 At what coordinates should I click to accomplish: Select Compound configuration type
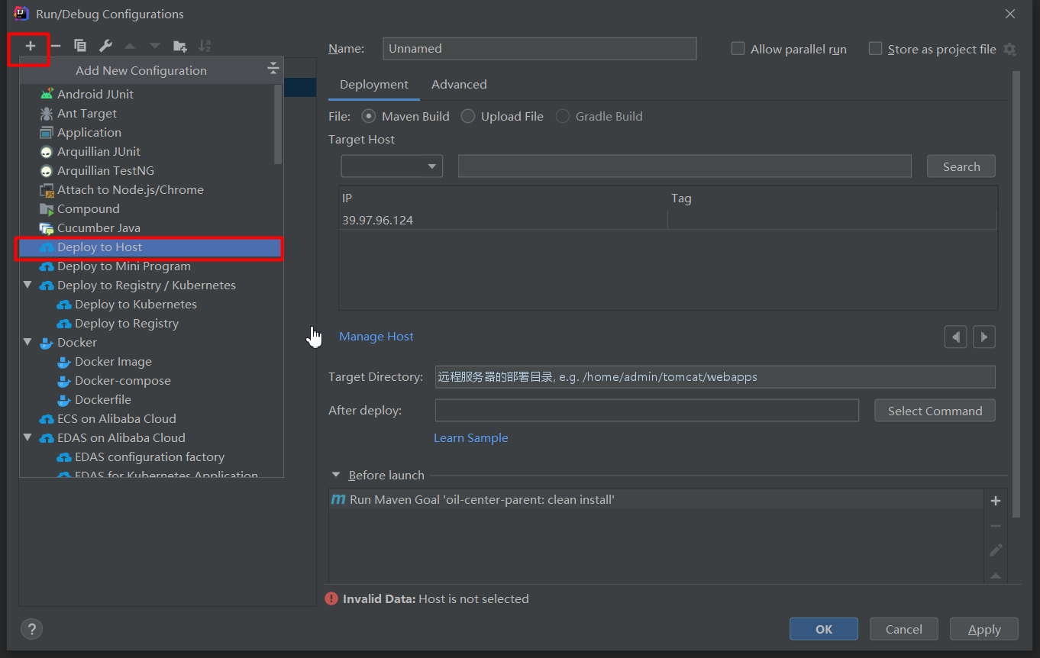[x=151, y=208]
